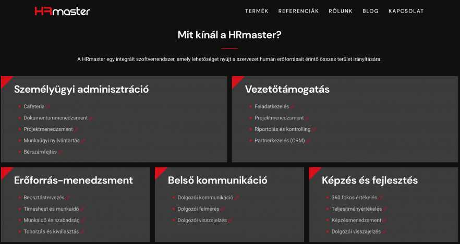Viewport: 460px width, 244px height.
Task: Open the Timesheet és munkaidő text link
Action: pos(51,209)
